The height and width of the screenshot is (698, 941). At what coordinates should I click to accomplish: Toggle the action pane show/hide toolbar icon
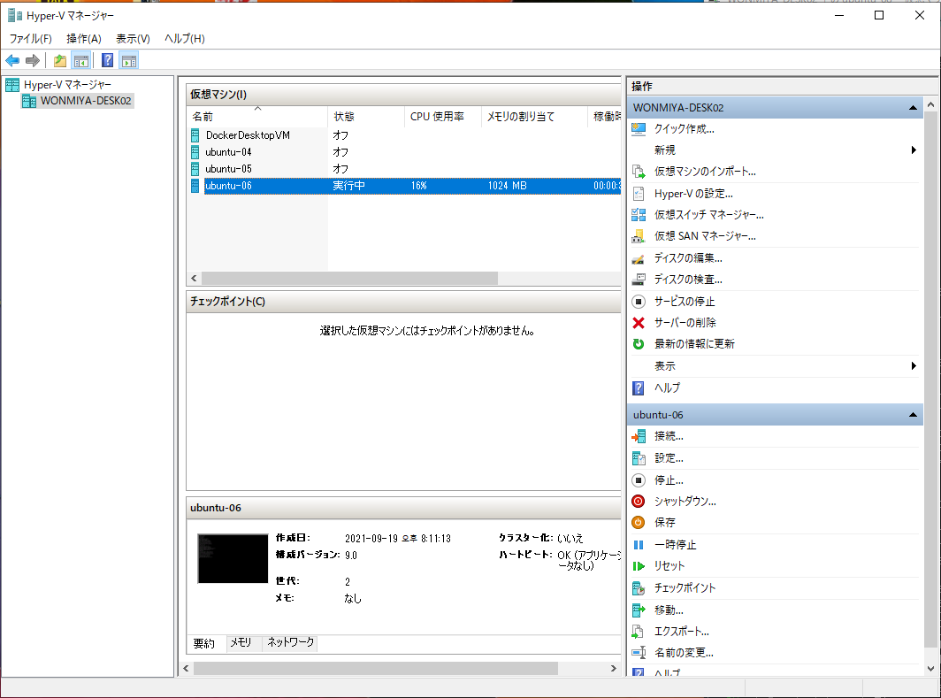pyautogui.click(x=129, y=61)
